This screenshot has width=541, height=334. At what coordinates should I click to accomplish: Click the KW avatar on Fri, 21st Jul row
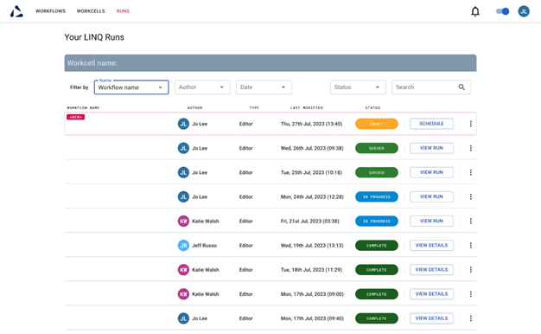[x=183, y=221]
